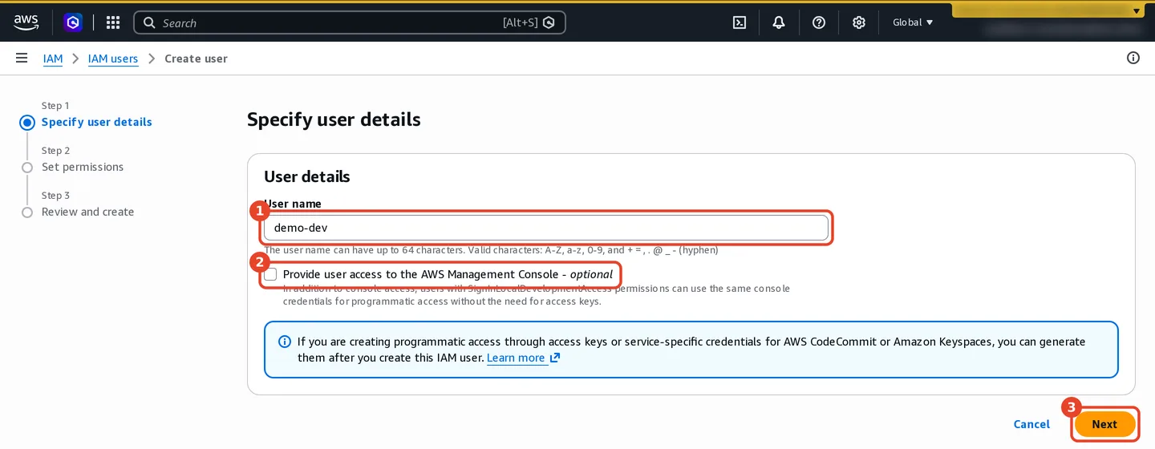
Task: Open the Learn more link
Action: (516, 358)
